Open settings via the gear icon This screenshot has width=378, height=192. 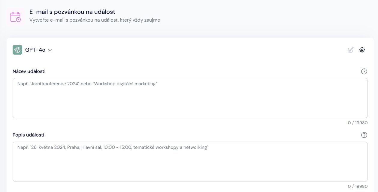362,50
